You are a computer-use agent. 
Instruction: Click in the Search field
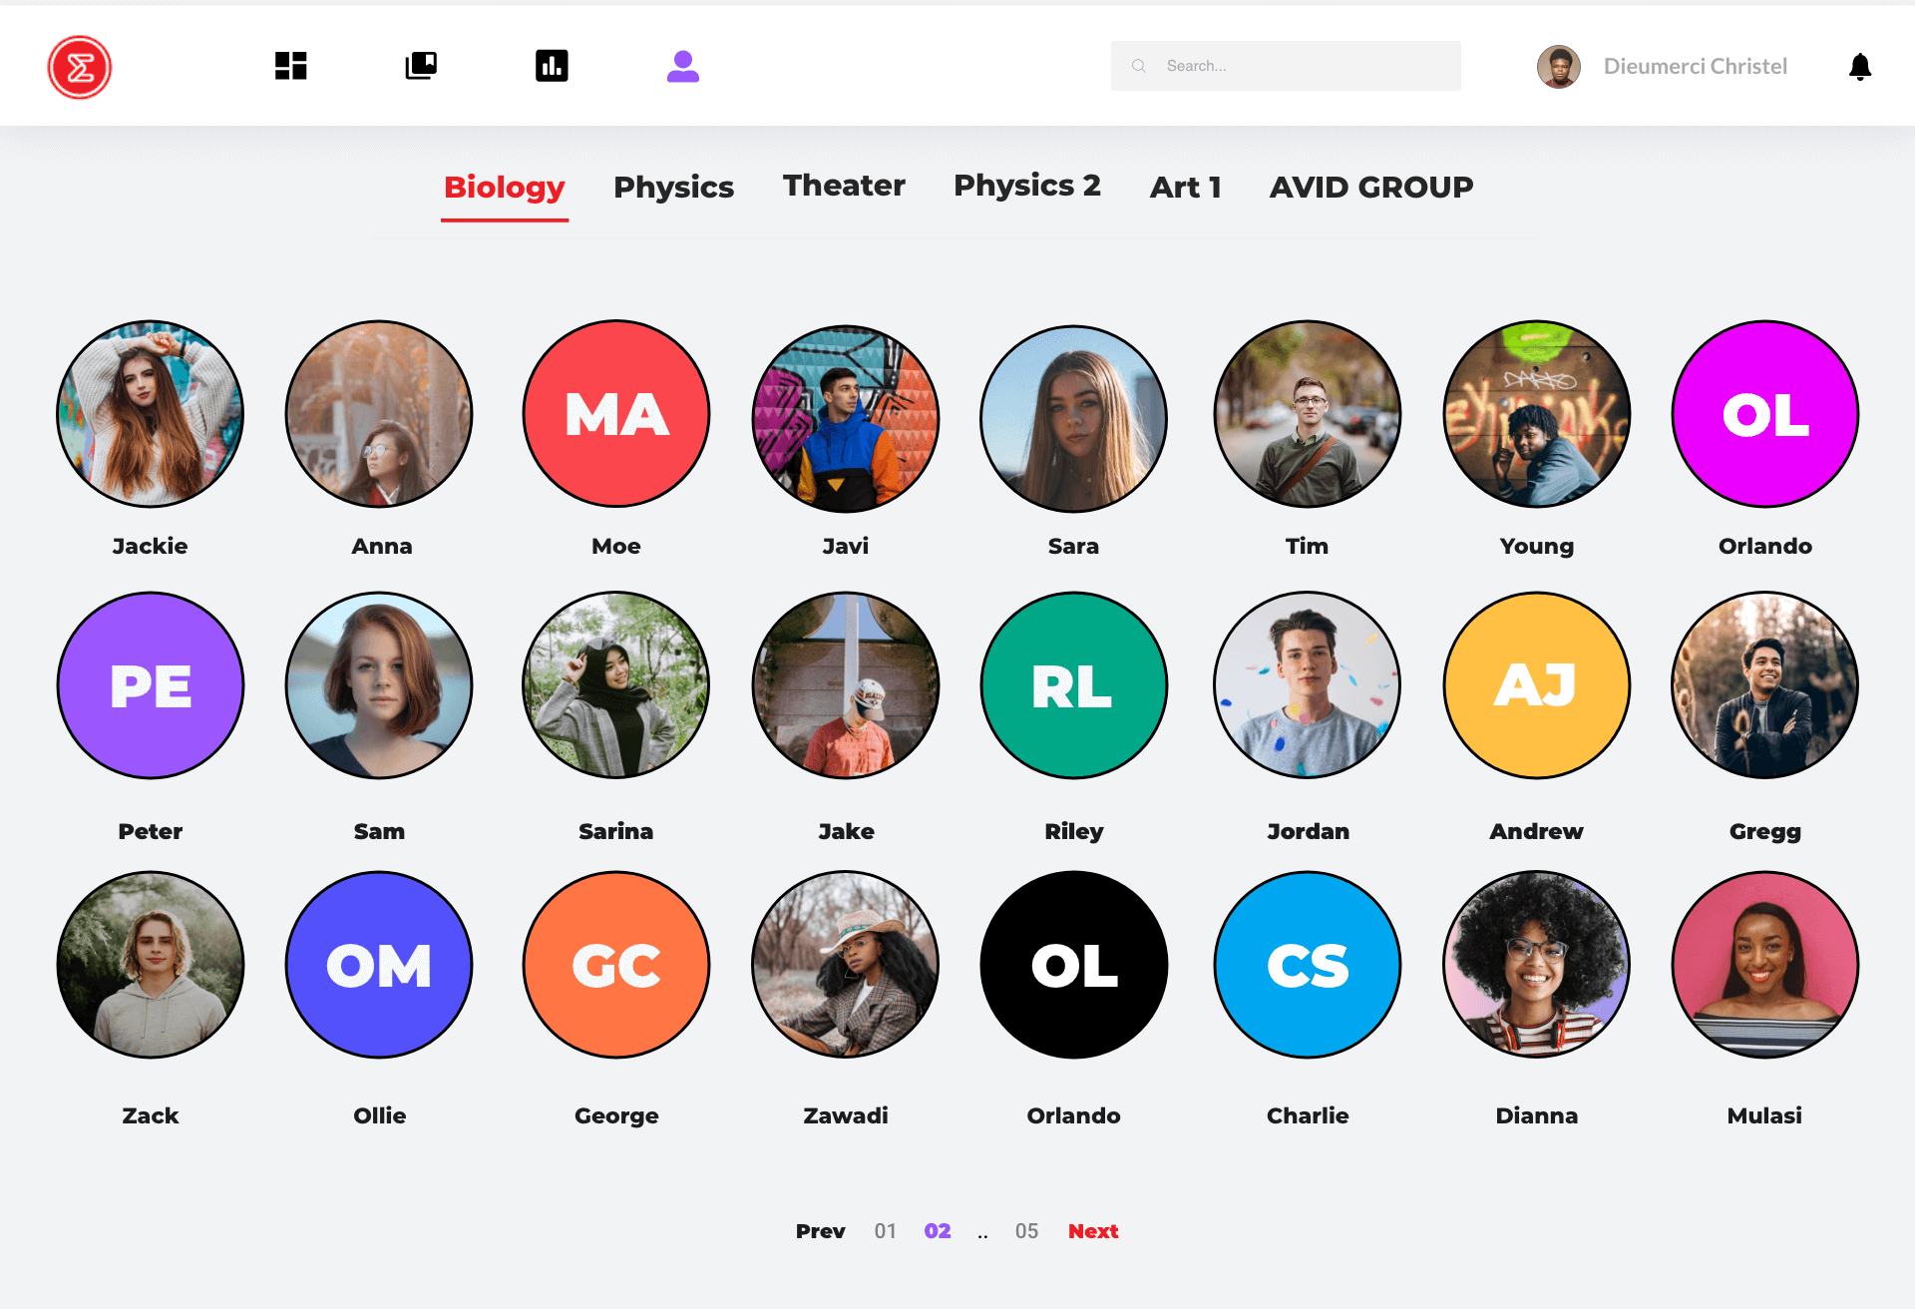(1286, 66)
